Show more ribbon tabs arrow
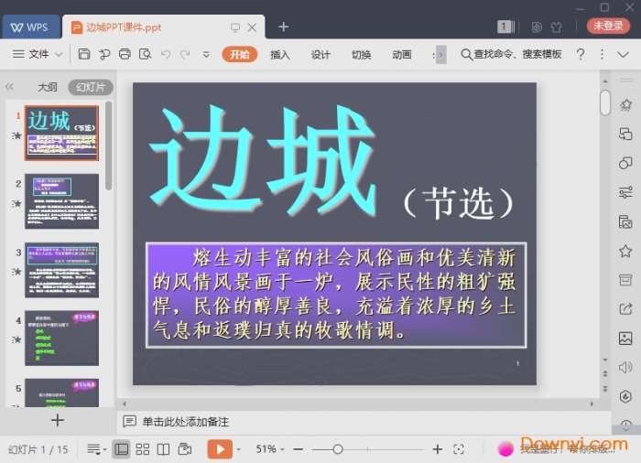 tap(440, 54)
